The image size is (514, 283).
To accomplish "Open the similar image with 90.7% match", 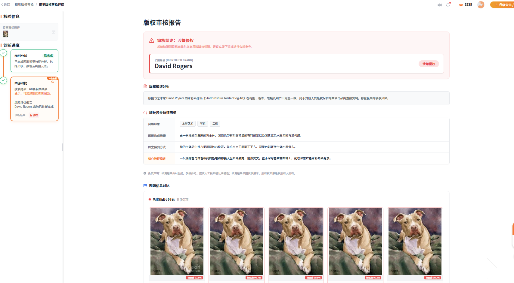I will [236, 243].
